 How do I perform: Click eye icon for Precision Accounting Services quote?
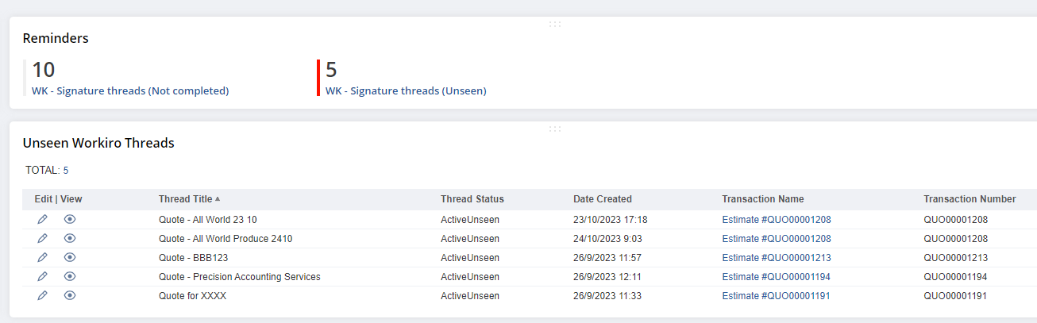tap(70, 277)
